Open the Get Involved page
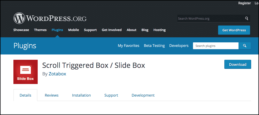This screenshot has height=115, width=259. tap(112, 30)
